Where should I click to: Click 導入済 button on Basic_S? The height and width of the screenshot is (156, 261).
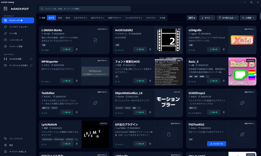click(214, 81)
